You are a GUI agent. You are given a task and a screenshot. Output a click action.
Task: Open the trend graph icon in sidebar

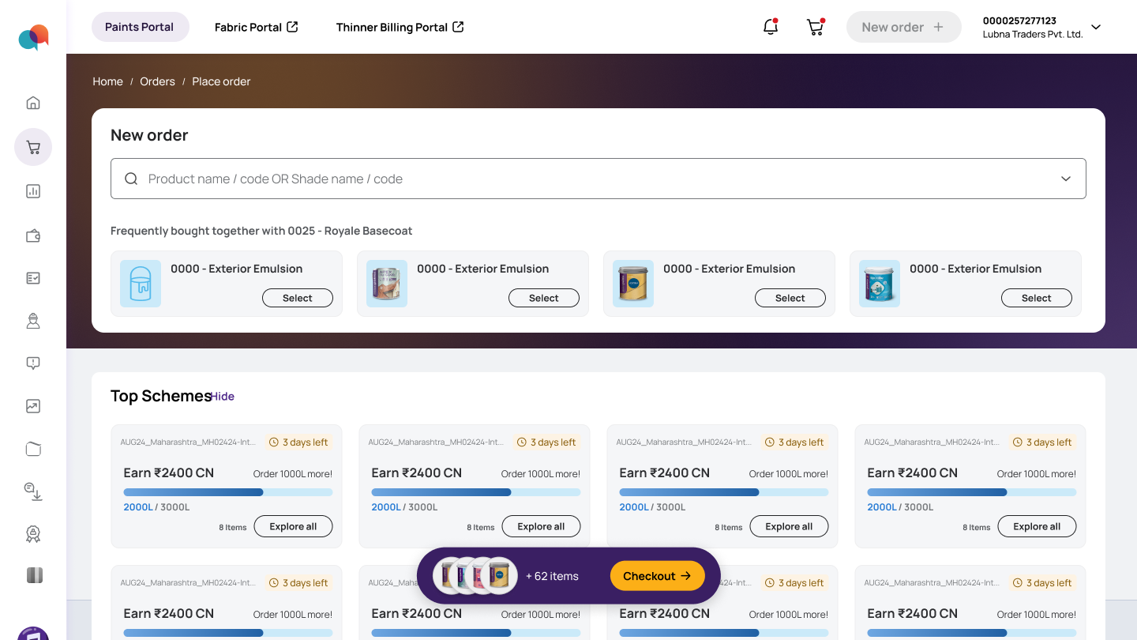33,406
